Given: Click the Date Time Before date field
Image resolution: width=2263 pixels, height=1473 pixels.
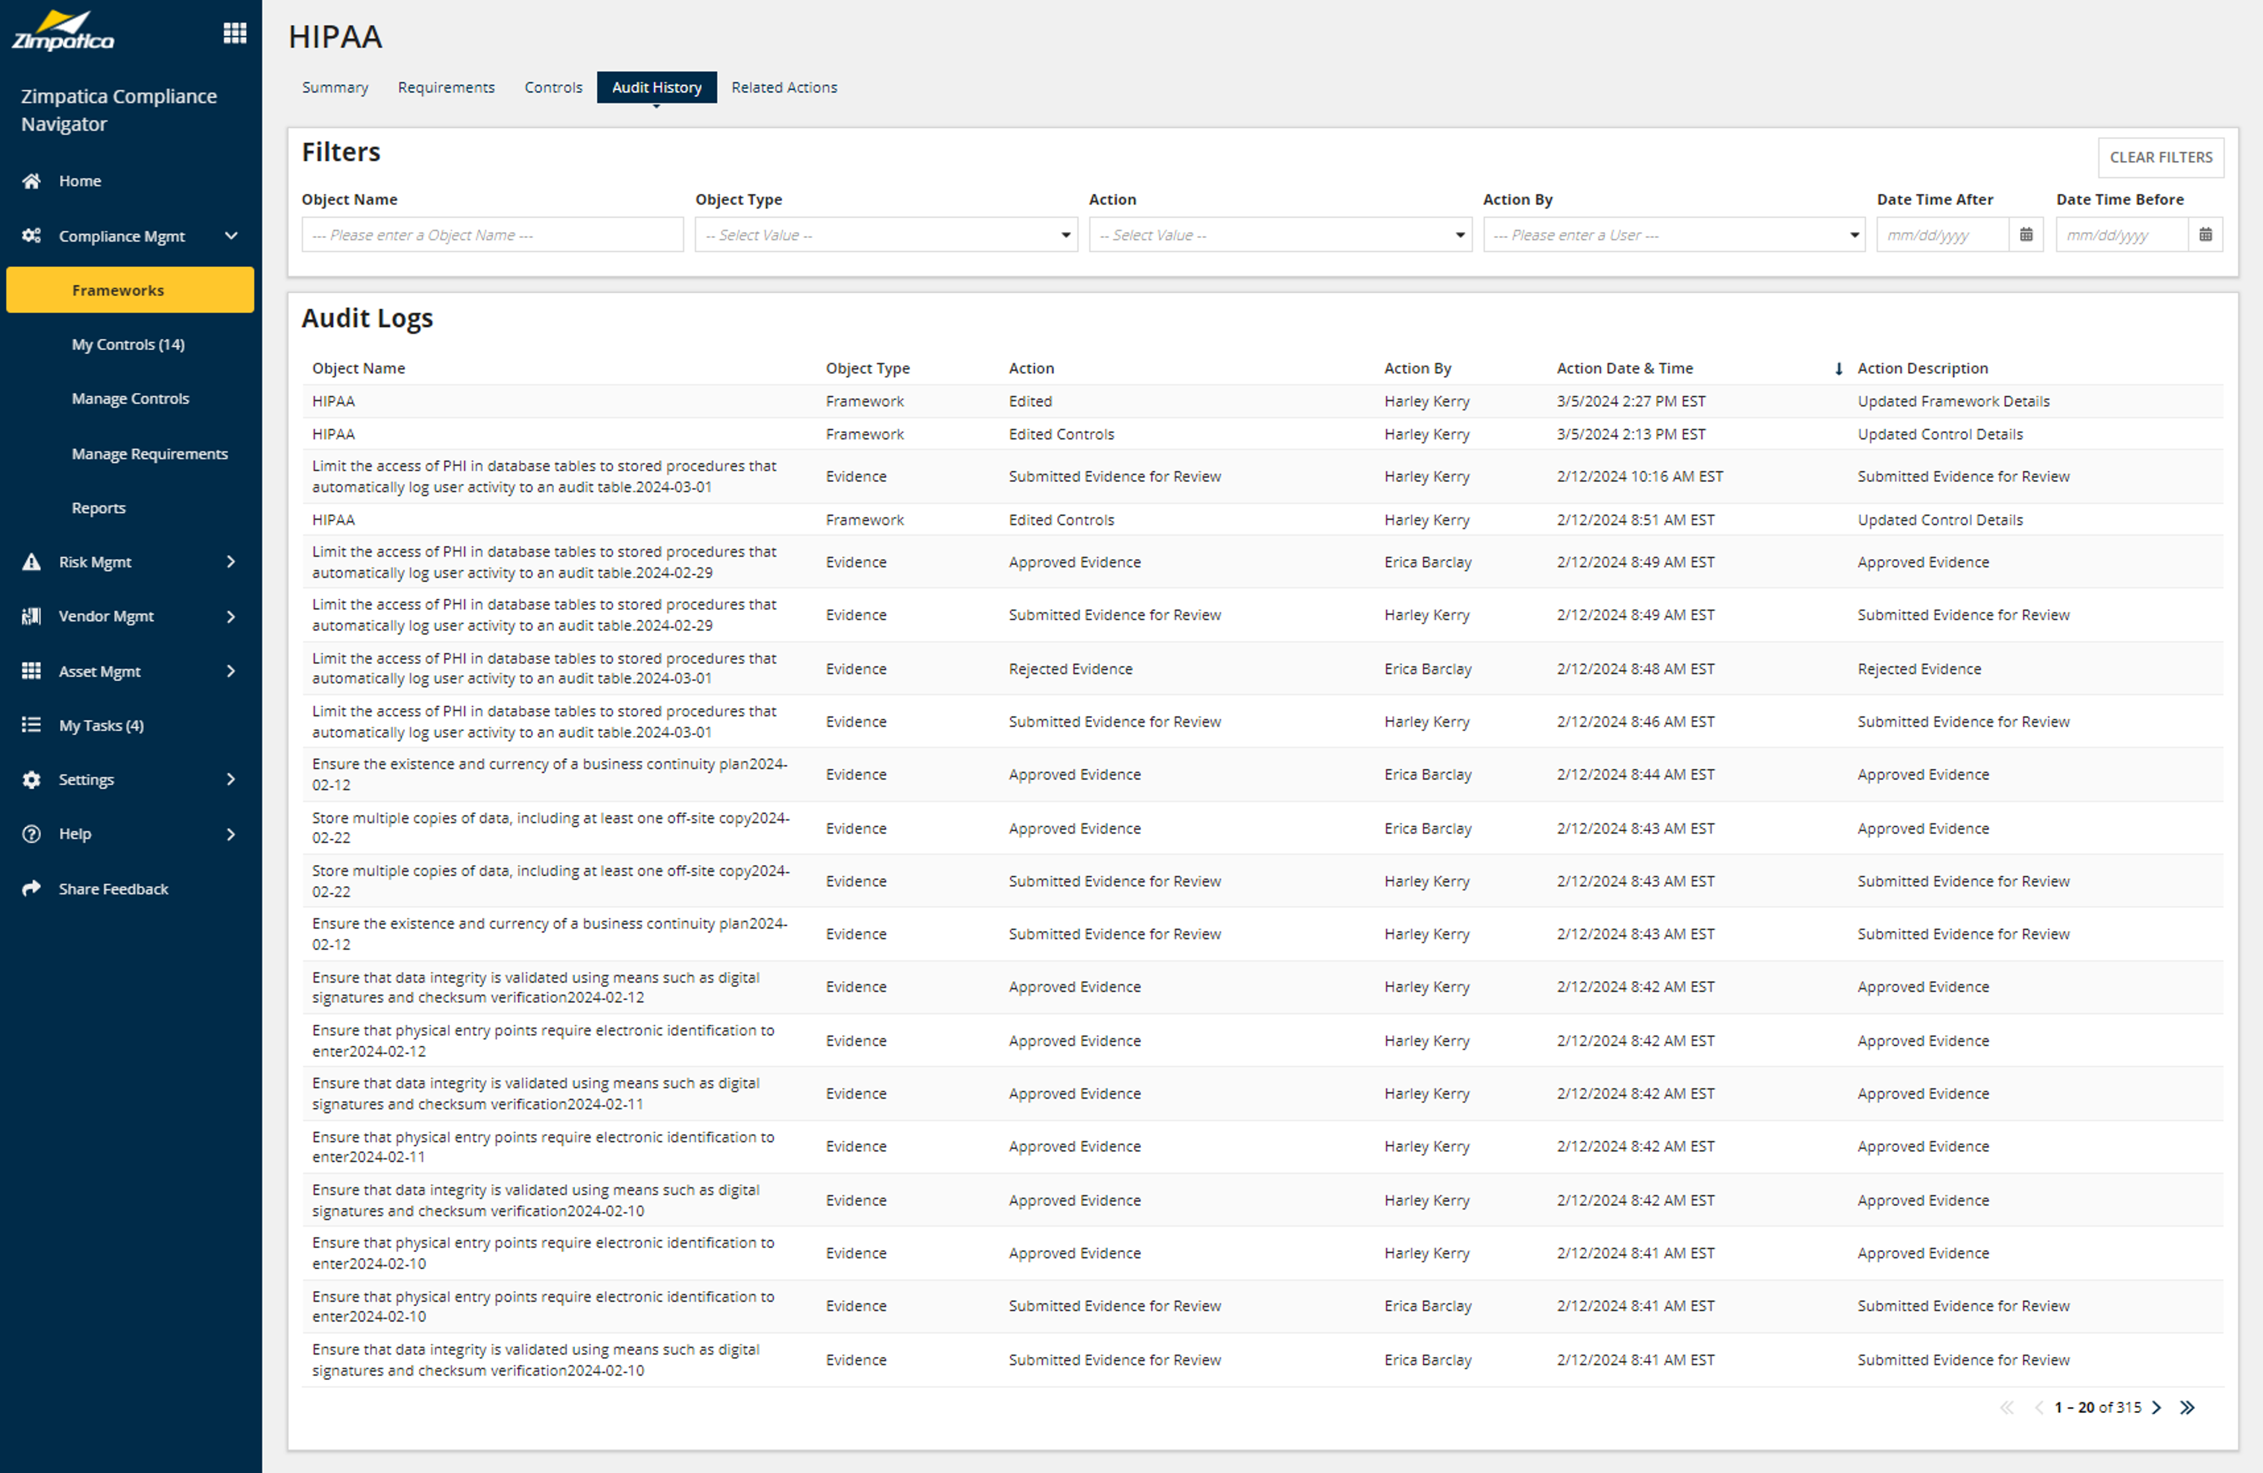Looking at the screenshot, I should pyautogui.click(x=2122, y=235).
